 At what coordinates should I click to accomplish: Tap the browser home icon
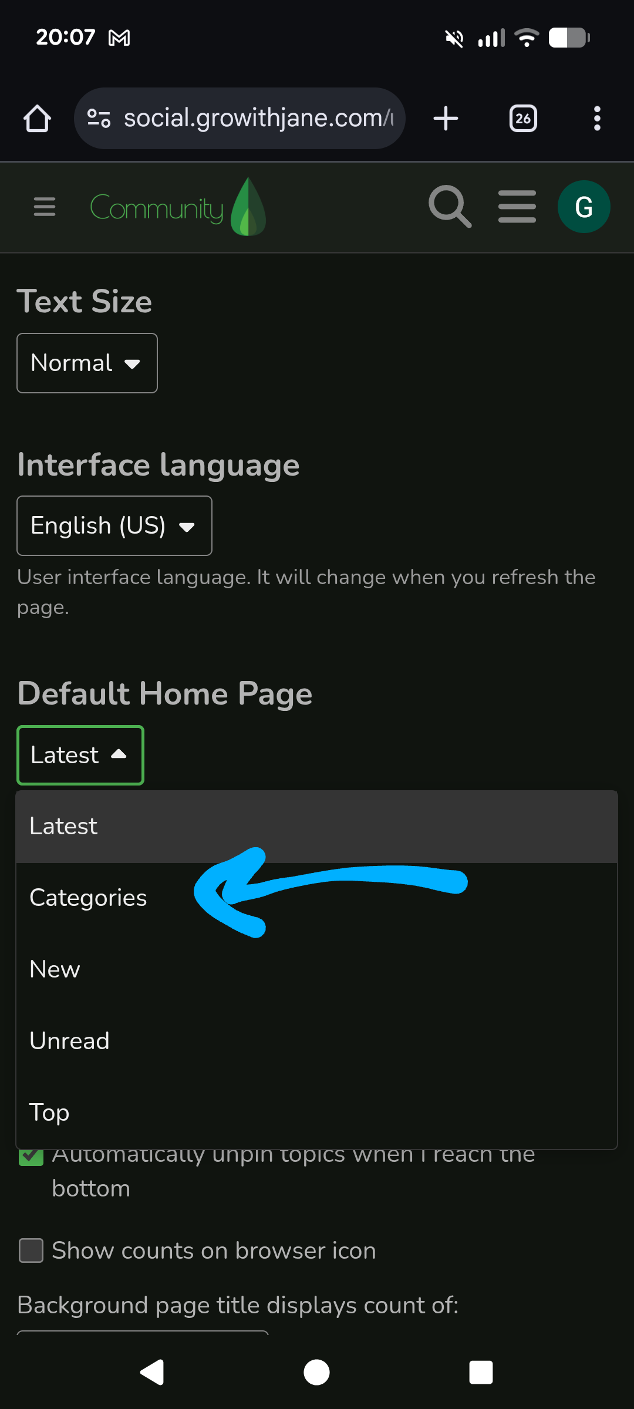(37, 119)
